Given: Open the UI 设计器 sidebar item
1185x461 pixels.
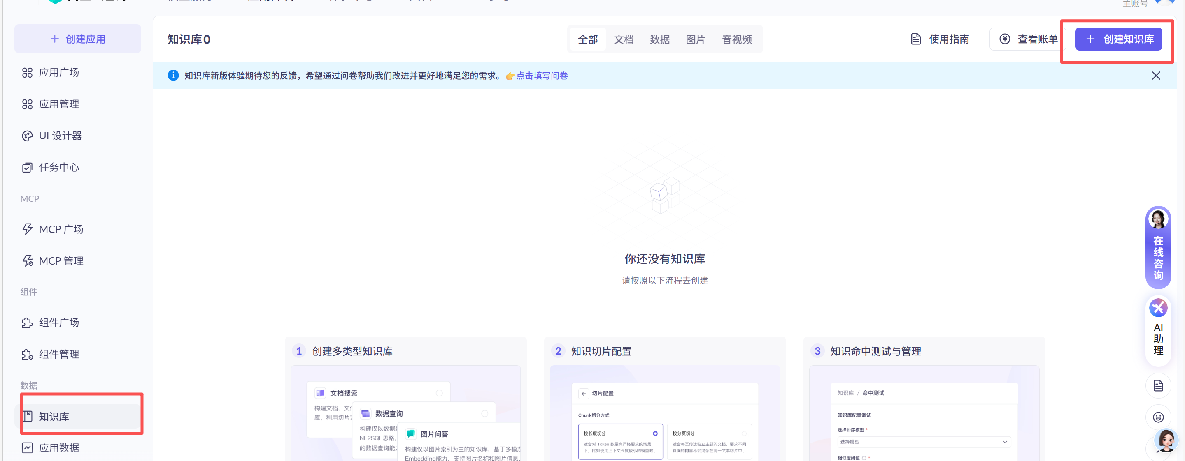Looking at the screenshot, I should [60, 136].
